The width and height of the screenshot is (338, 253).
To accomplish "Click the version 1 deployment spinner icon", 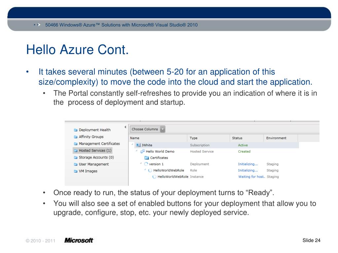I will 146,164.
